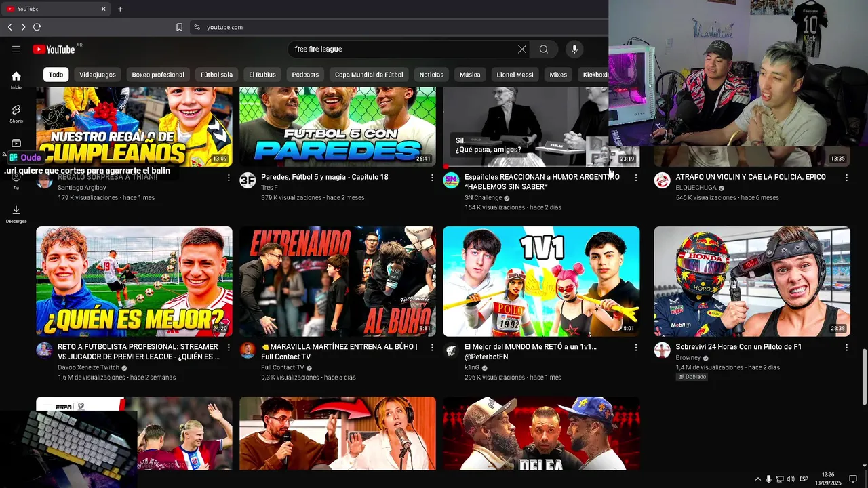Viewport: 868px width, 488px height.
Task: Select the El Rubius chip
Action: [x=262, y=75]
